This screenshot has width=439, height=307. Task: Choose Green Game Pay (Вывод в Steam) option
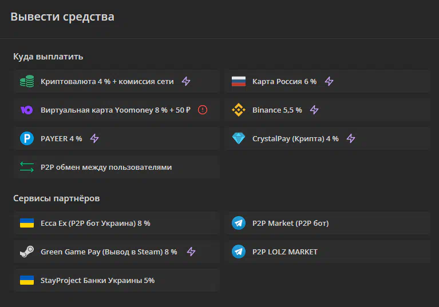[116, 252]
